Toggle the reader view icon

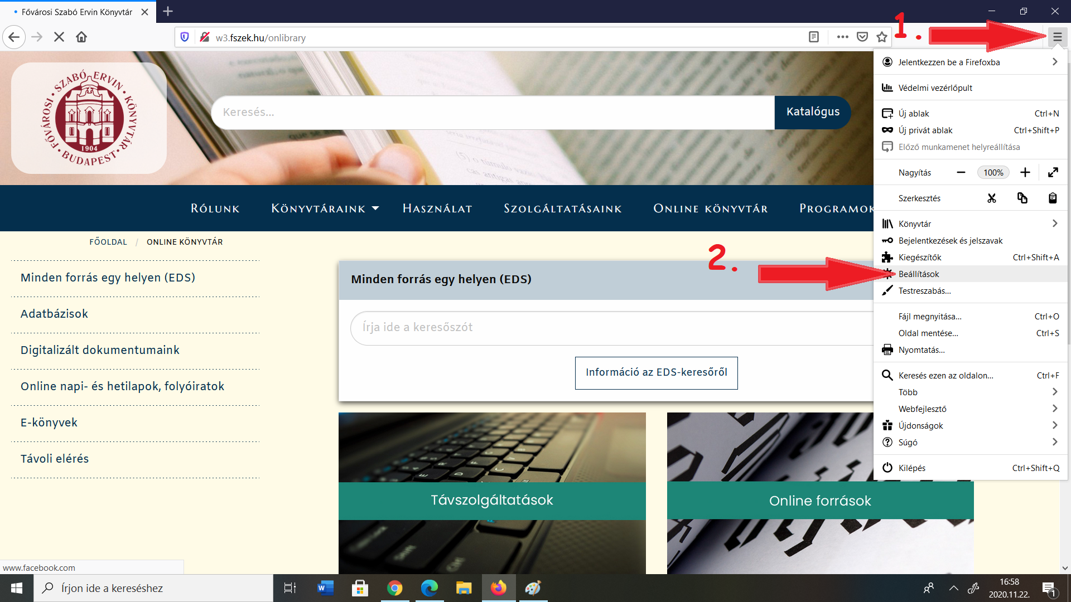tap(814, 37)
